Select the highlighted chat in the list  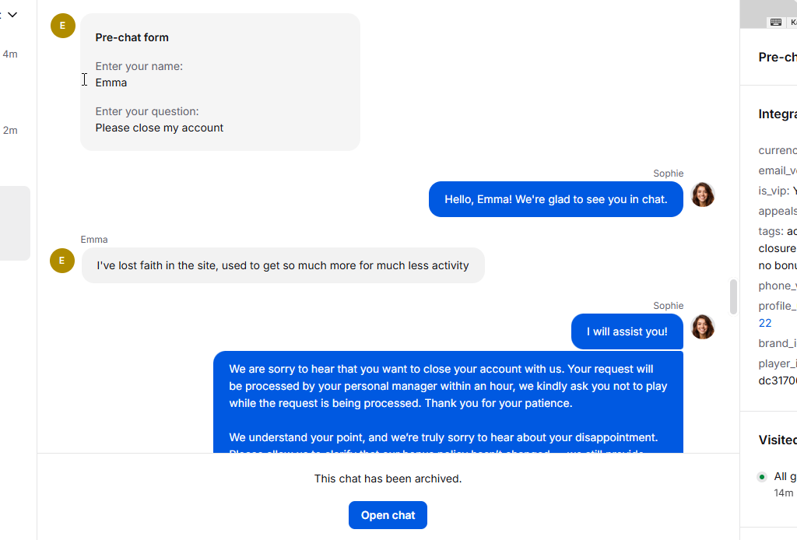tap(15, 223)
